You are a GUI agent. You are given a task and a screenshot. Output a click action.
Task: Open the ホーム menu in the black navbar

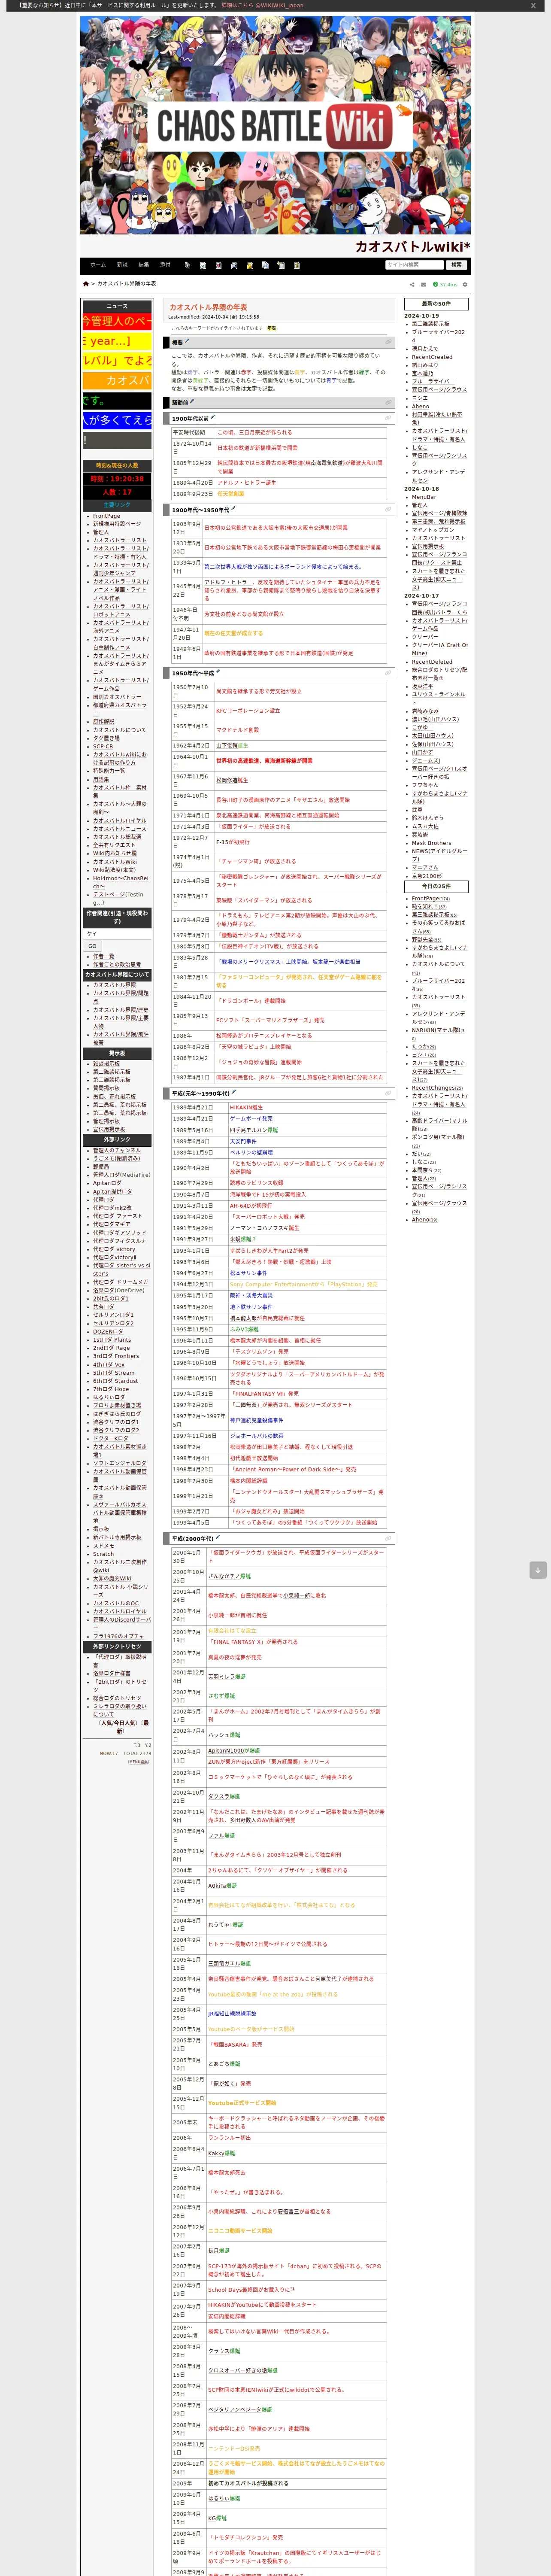pos(98,265)
